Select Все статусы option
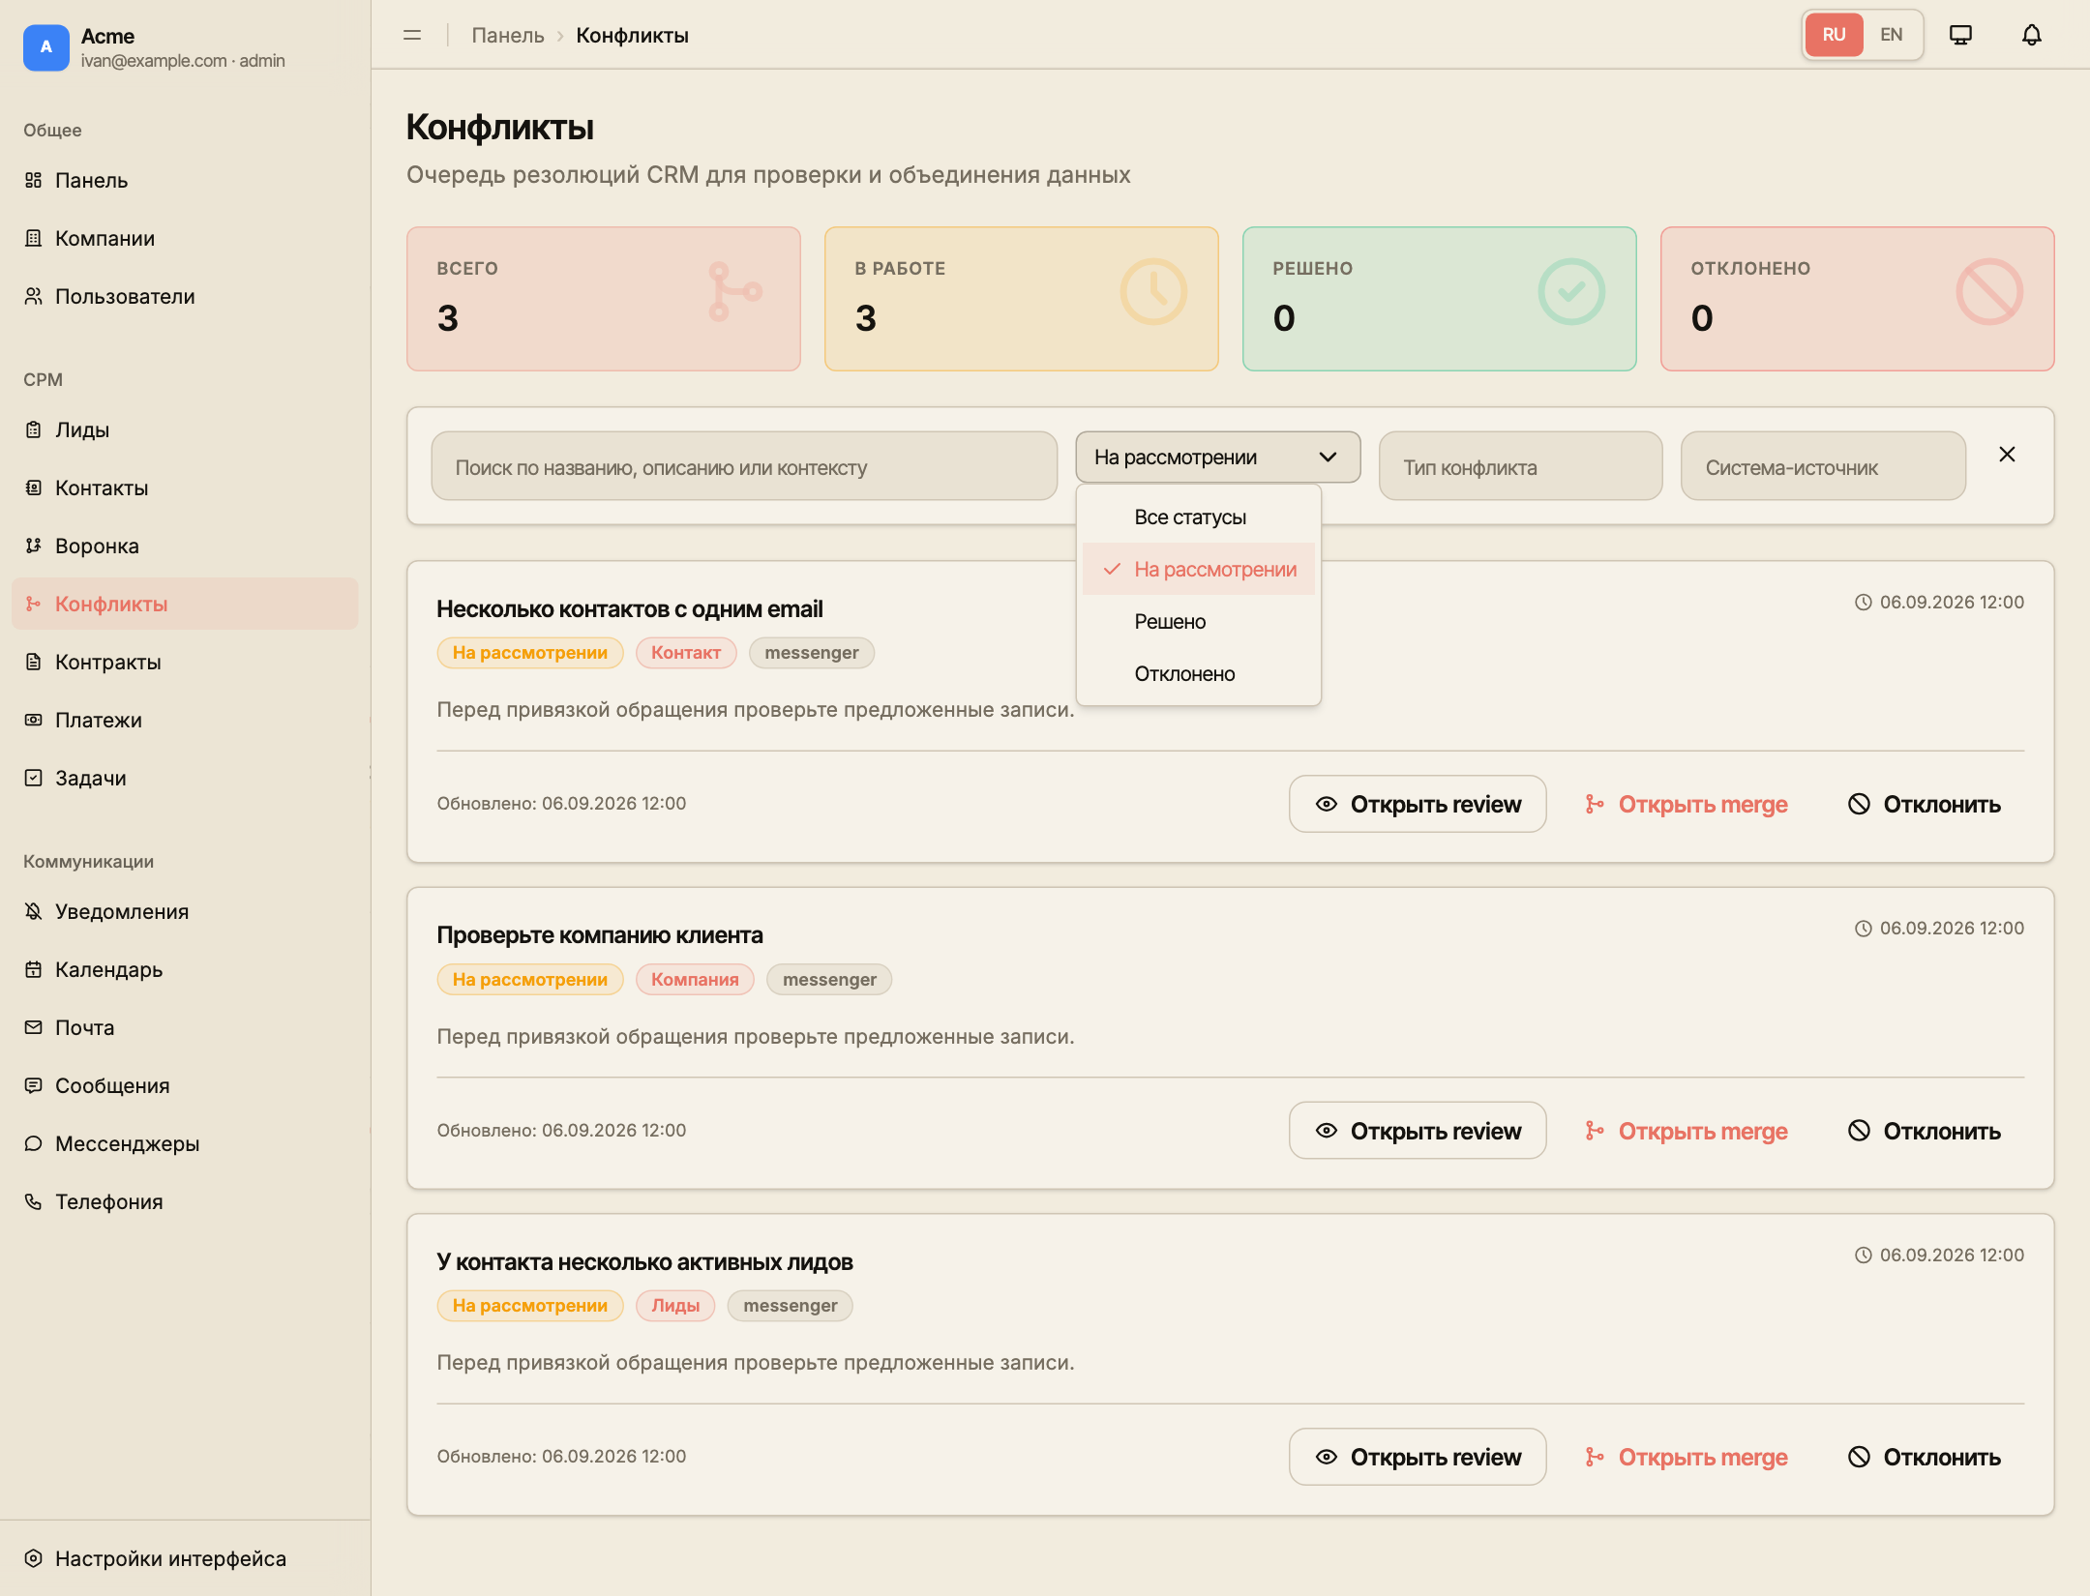 [1198, 517]
